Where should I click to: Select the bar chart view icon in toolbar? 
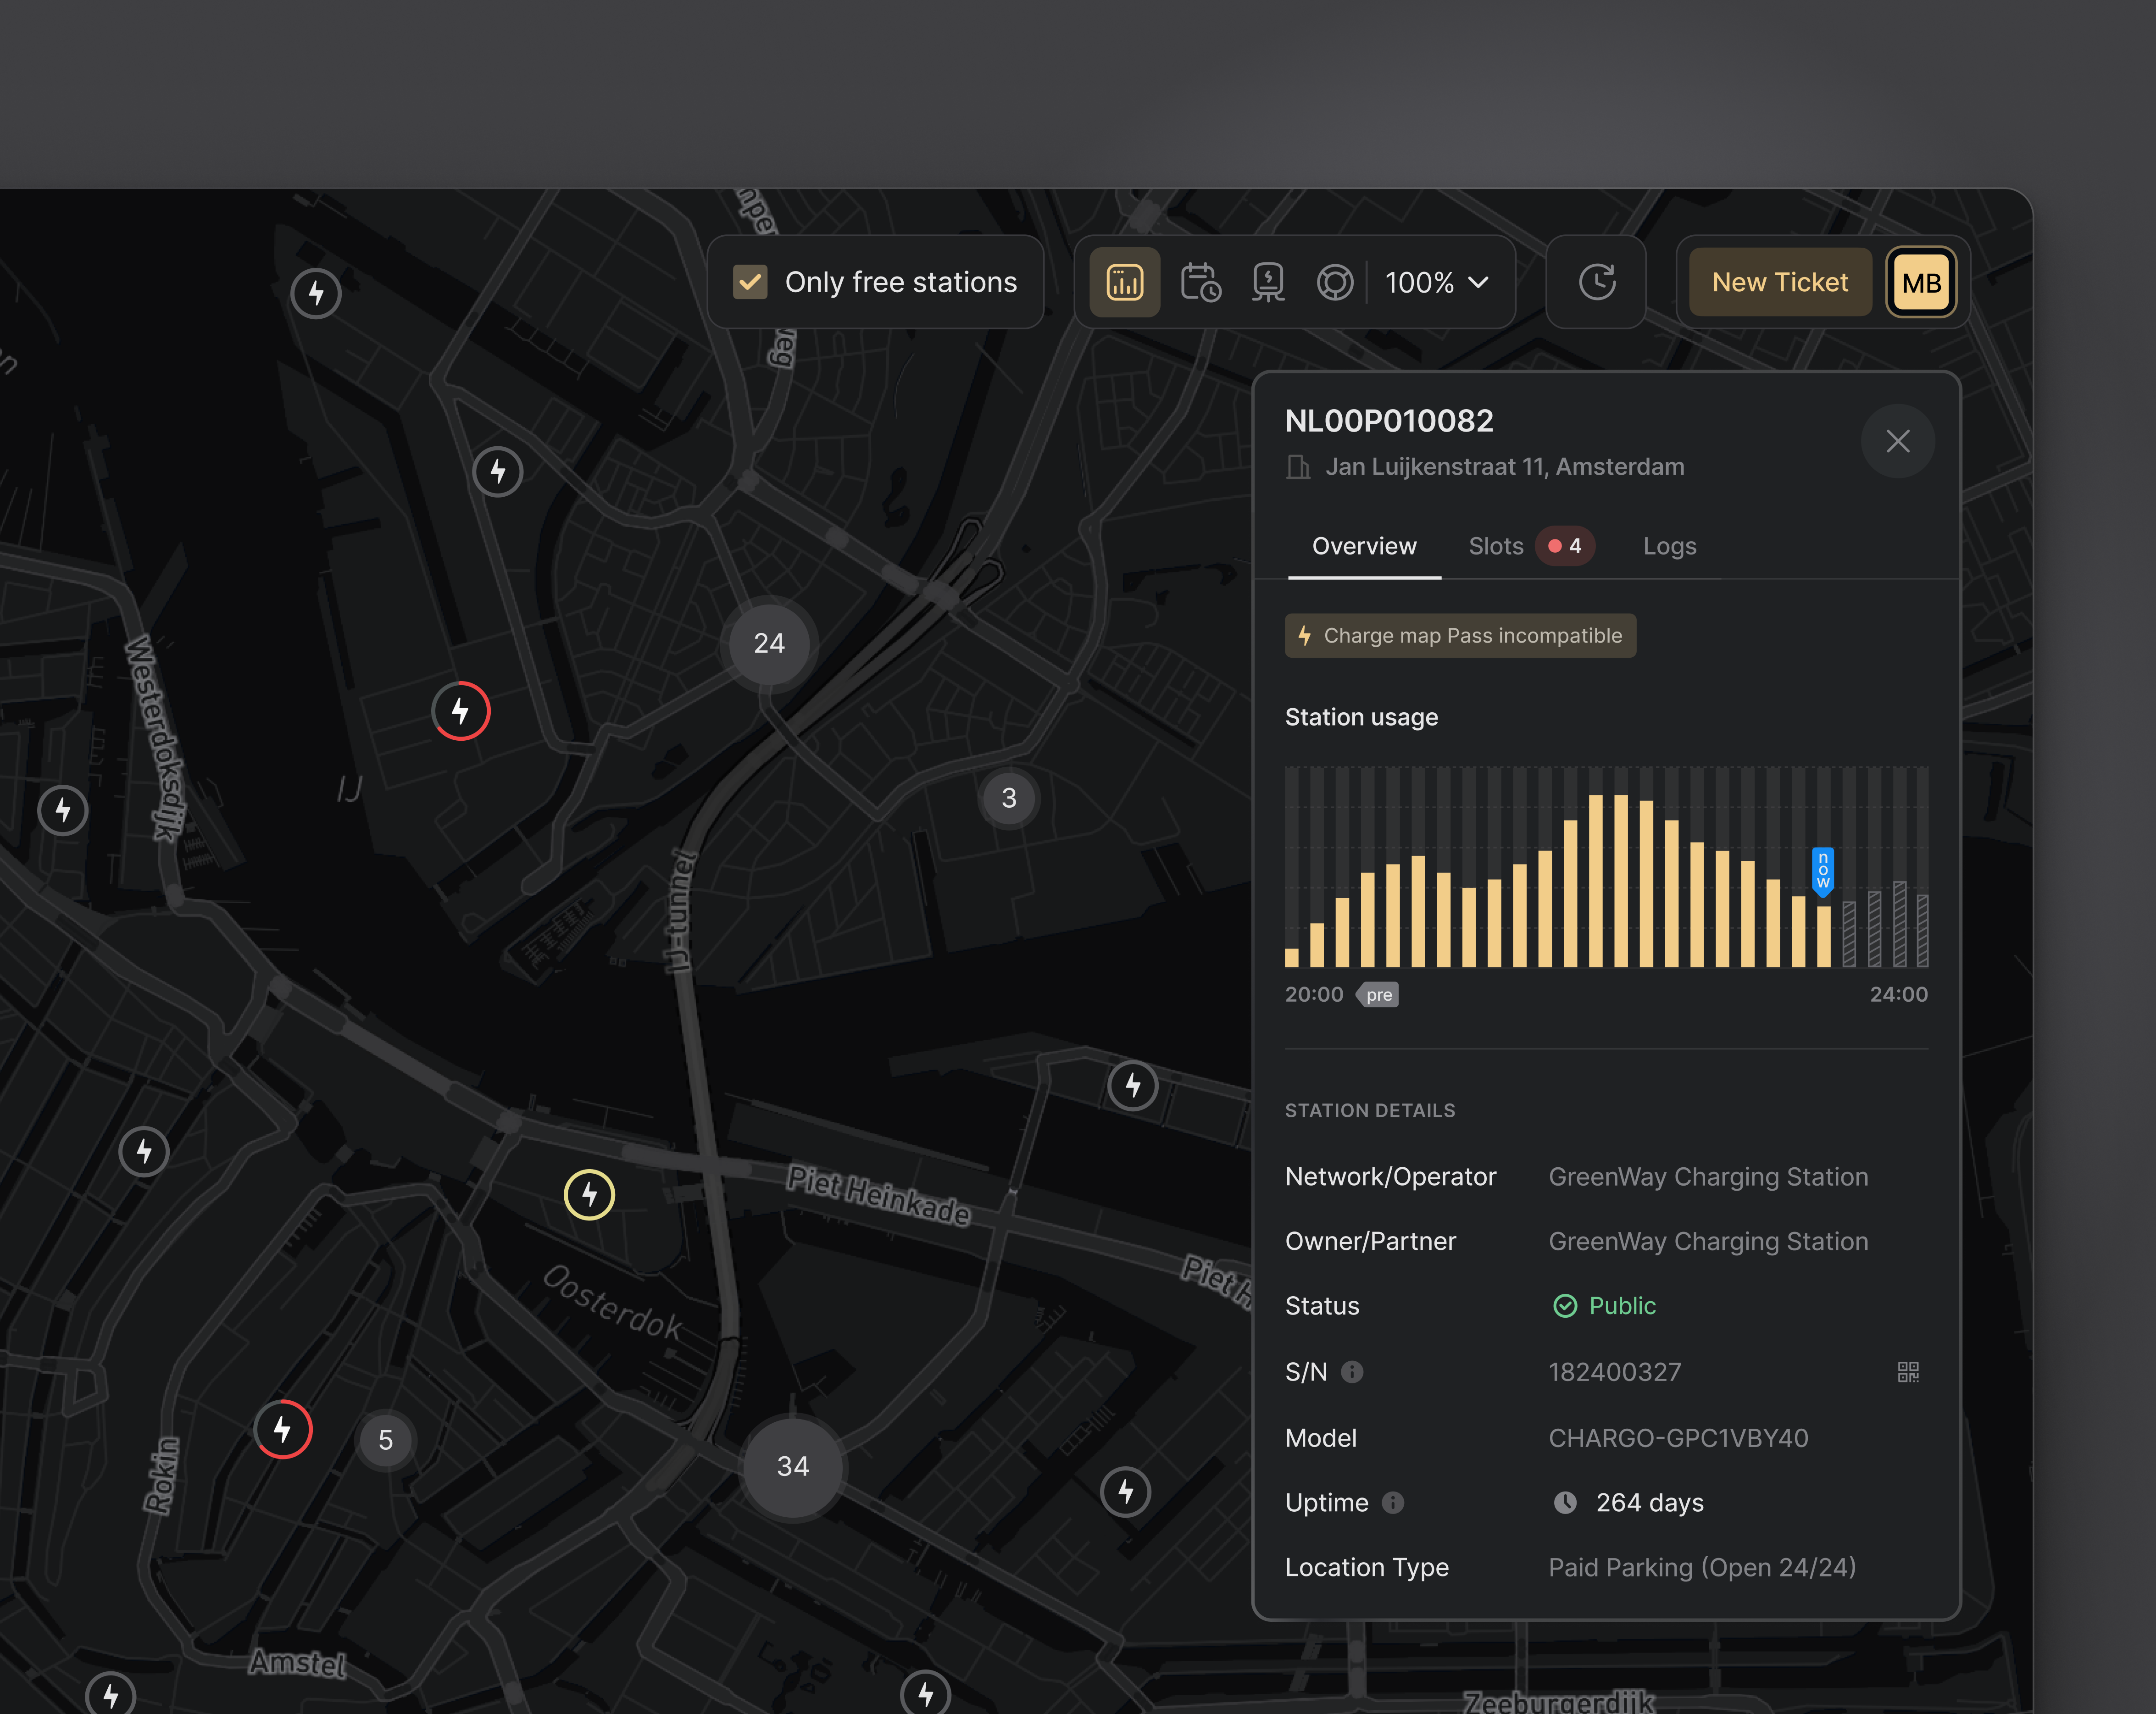[x=1124, y=282]
